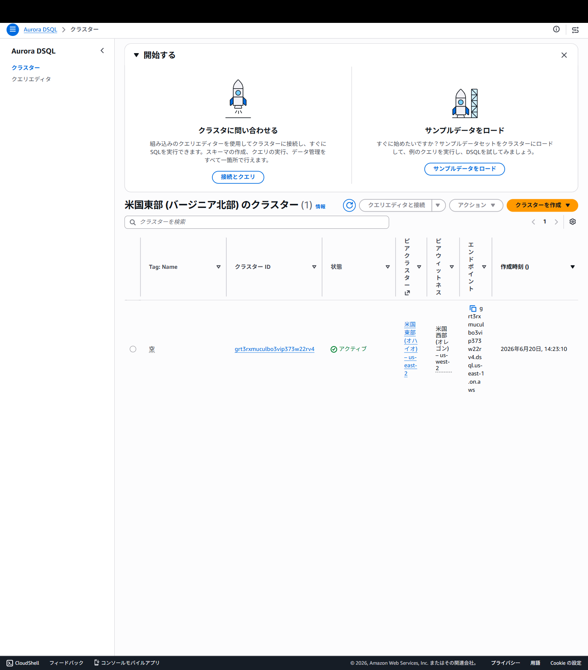The height and width of the screenshot is (670, 588).
Task: Sort by 状態 column
Action: (388, 267)
